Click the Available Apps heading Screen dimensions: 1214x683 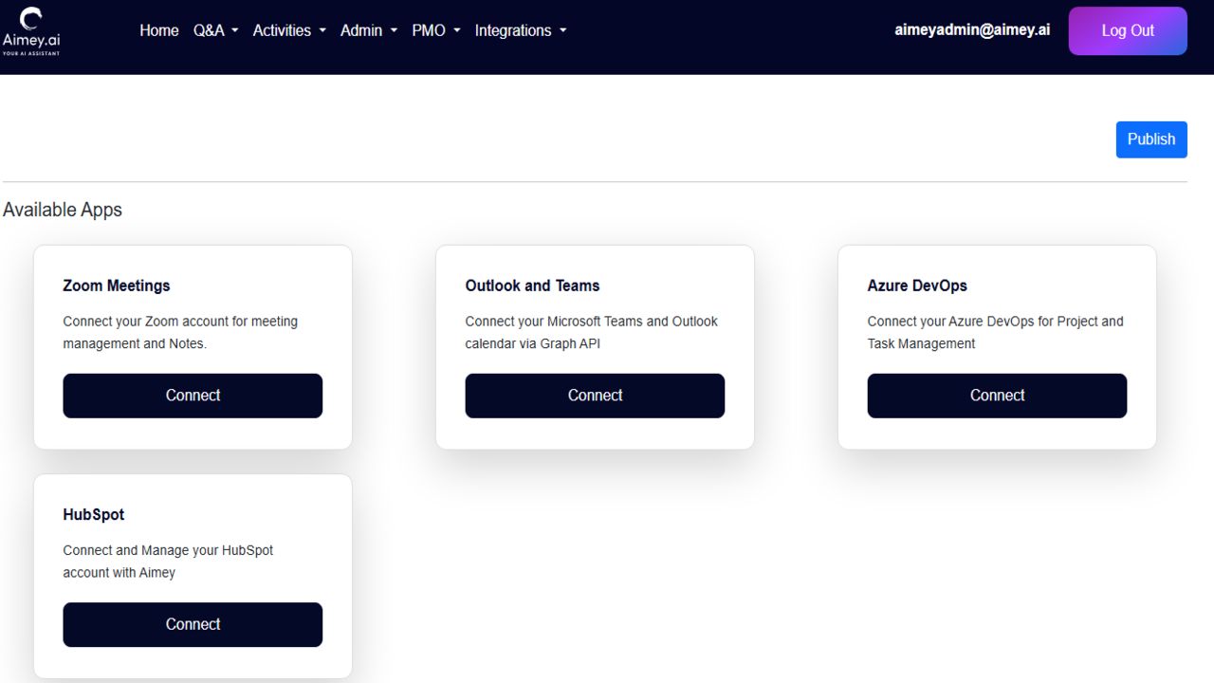pyautogui.click(x=63, y=210)
